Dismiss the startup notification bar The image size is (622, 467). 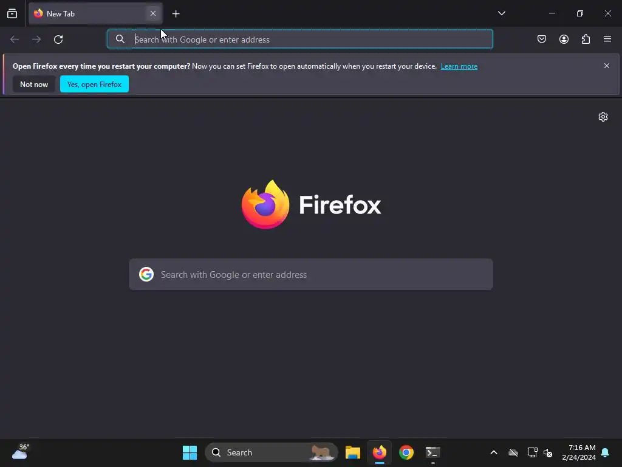pyautogui.click(x=607, y=66)
